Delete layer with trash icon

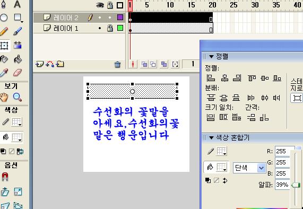click(117, 64)
